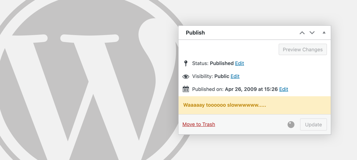This screenshot has width=357, height=160.
Task: Click the status pin icon
Action: (x=186, y=63)
